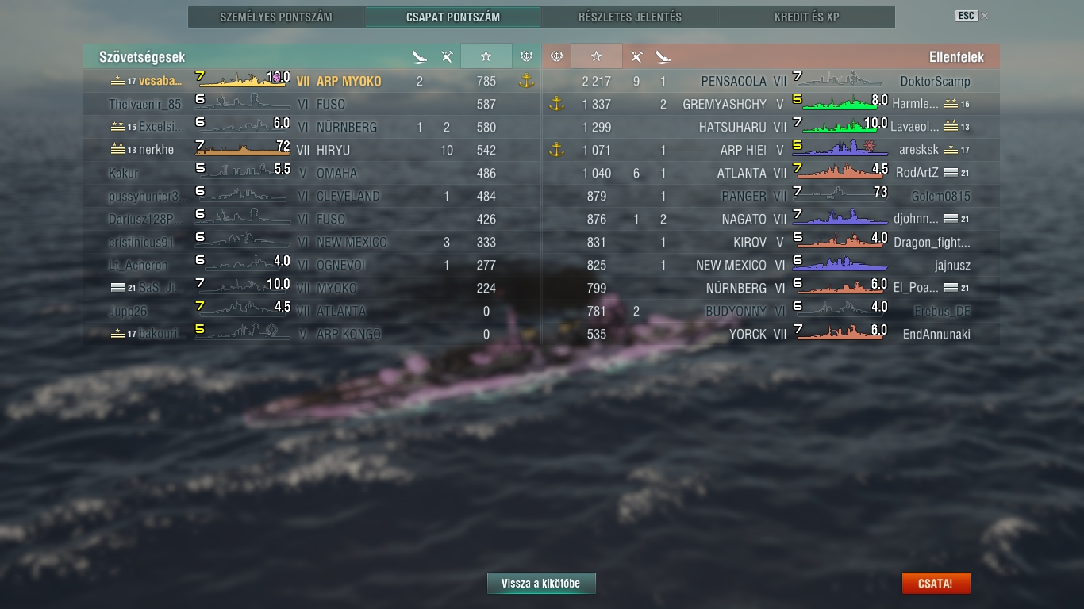Sort enemies by ships destroyed icon
1084x609 pixels.
663,56
